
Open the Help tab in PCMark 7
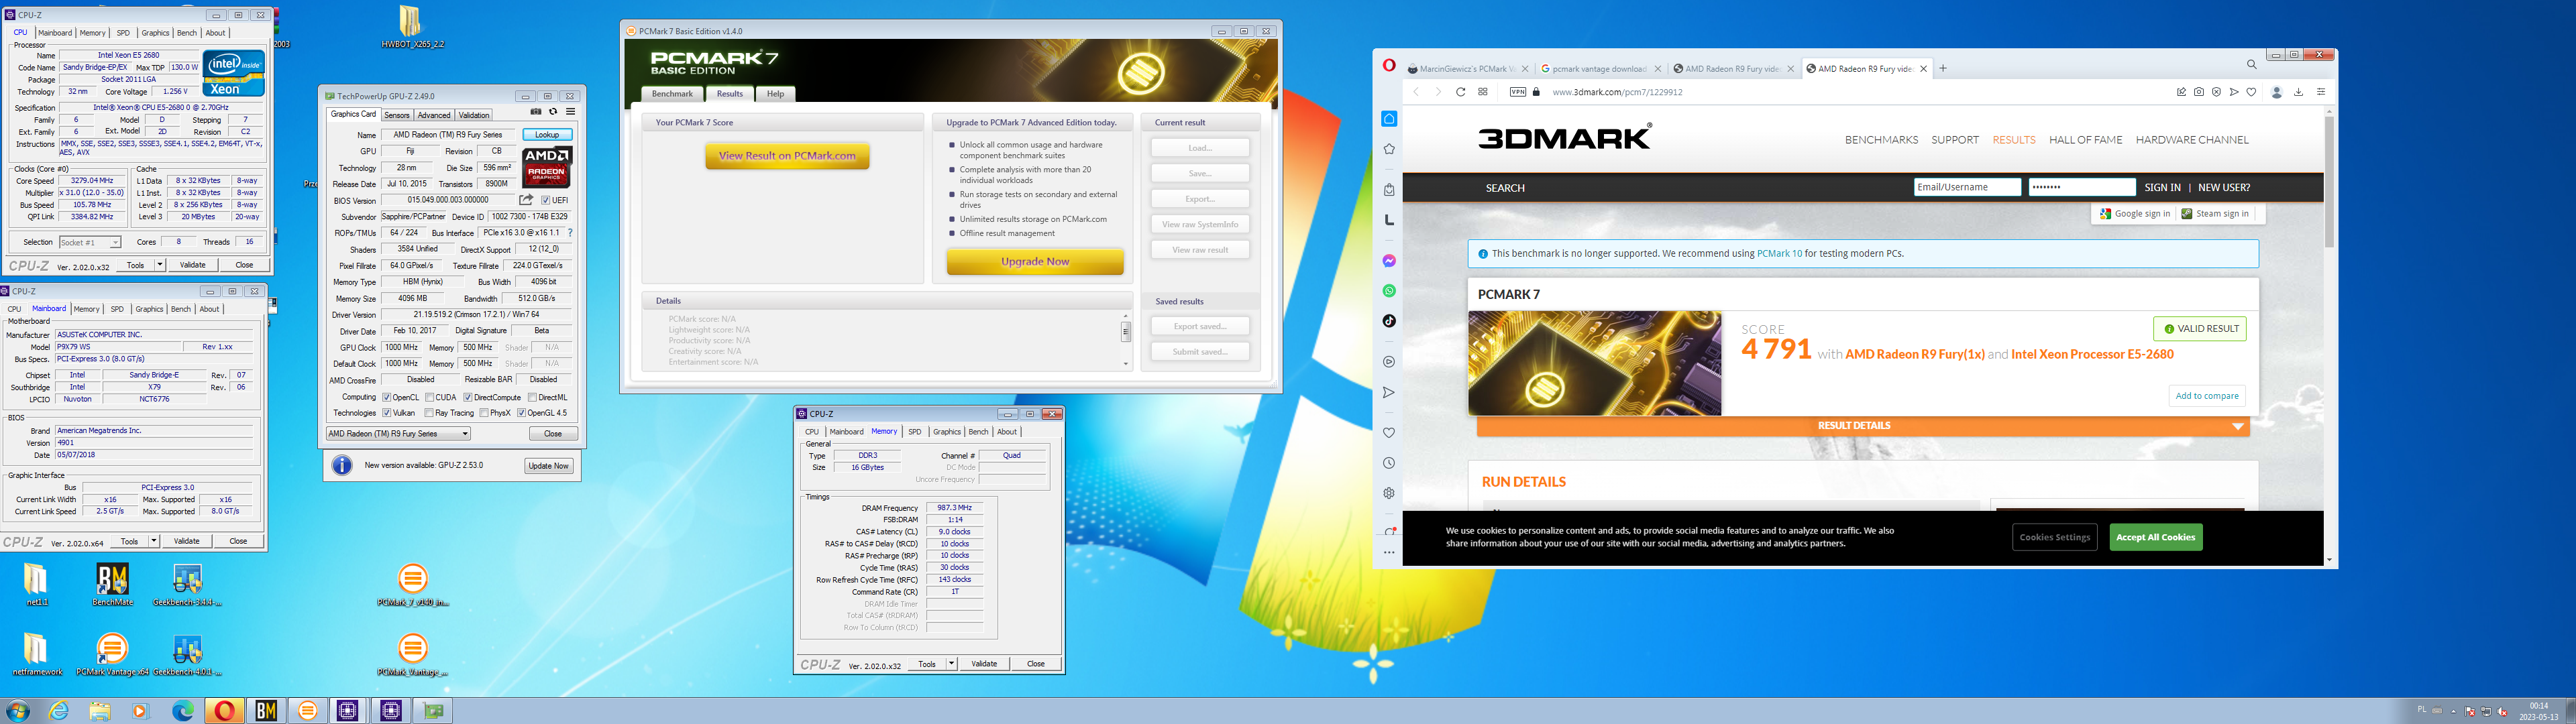[x=776, y=94]
